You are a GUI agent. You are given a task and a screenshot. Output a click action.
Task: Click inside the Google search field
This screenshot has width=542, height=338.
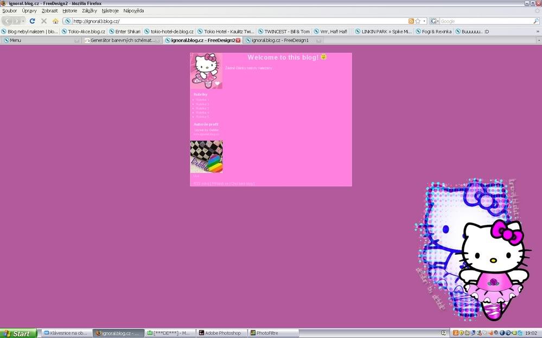[486, 21]
